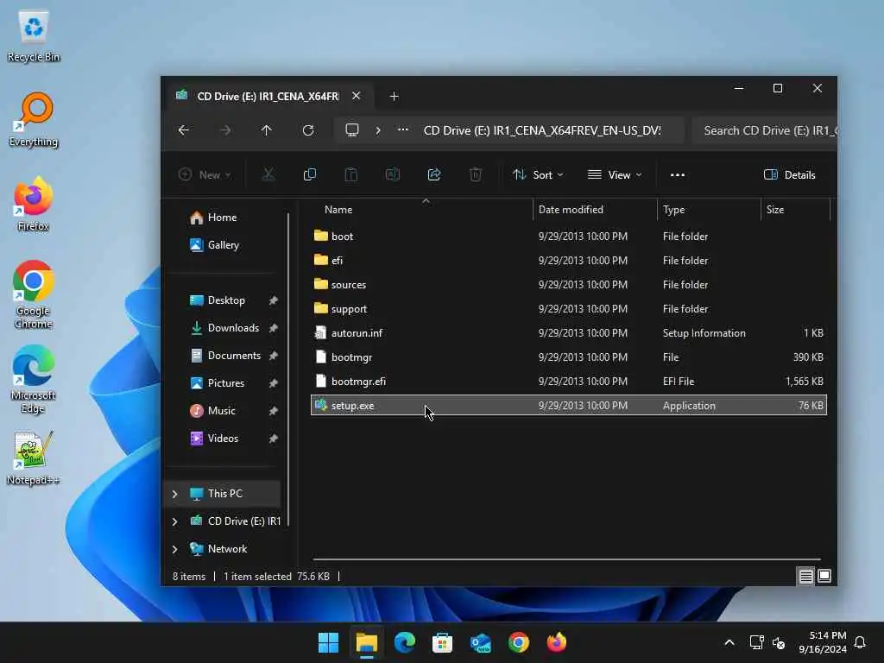Click the Rename icon in toolbar

393,174
